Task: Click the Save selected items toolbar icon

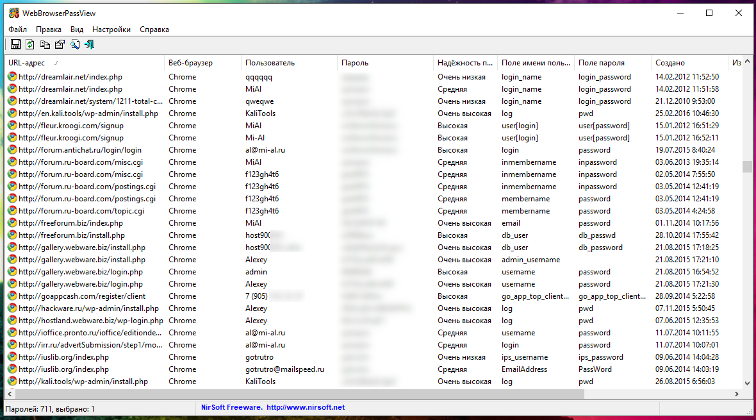Action: click(x=16, y=44)
